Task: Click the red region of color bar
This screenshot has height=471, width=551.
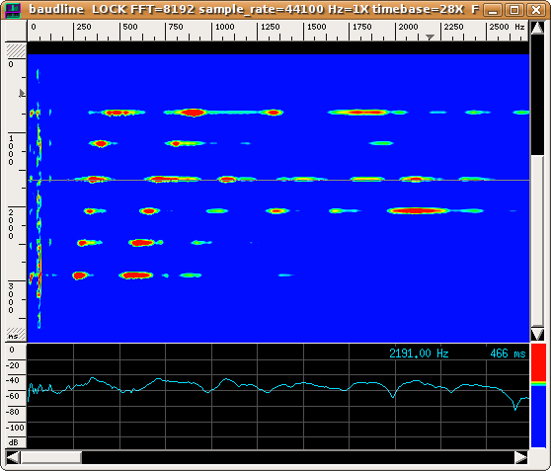Action: pos(538,362)
